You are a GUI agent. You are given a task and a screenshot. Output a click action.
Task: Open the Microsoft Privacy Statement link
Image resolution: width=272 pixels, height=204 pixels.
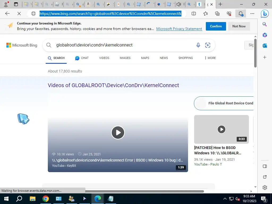coord(179,29)
